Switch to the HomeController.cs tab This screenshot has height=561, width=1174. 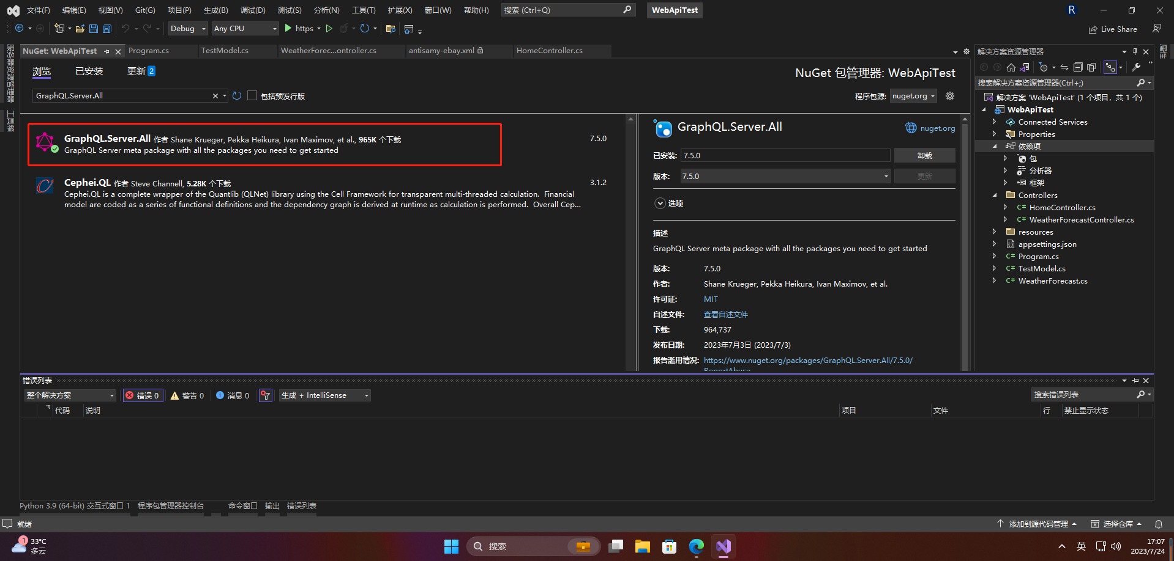[550, 51]
